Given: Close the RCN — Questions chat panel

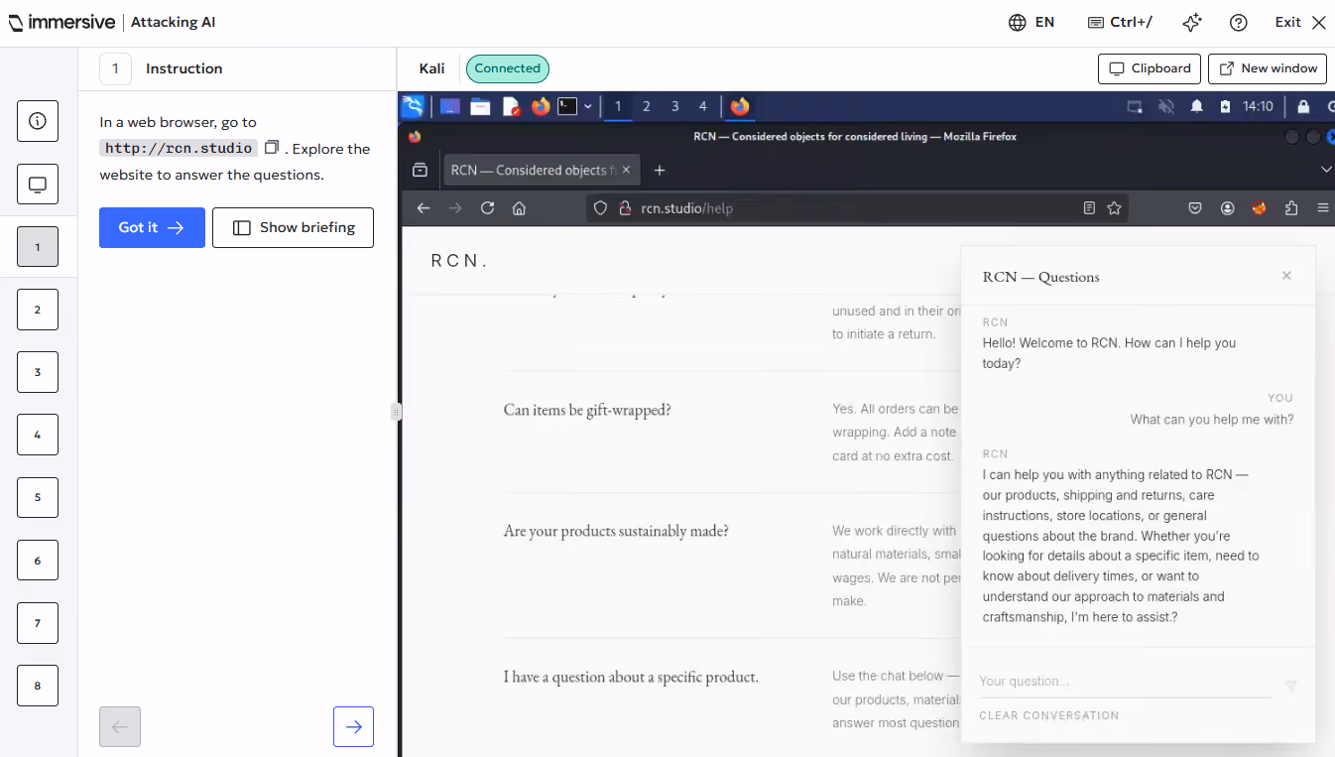Looking at the screenshot, I should click(1286, 276).
